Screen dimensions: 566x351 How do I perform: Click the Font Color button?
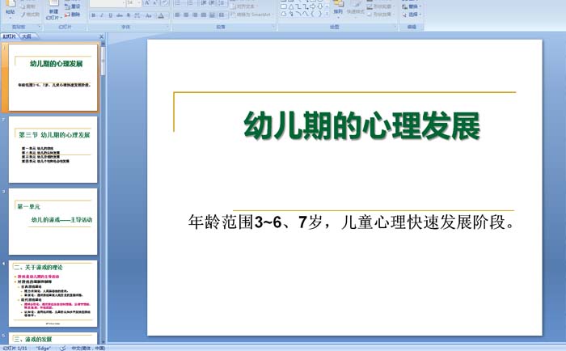click(x=161, y=15)
